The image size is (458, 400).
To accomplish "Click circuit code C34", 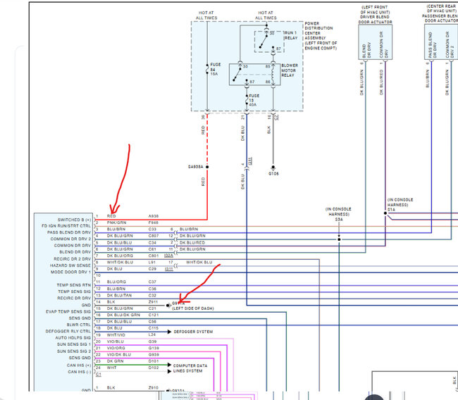I will (x=152, y=243).
